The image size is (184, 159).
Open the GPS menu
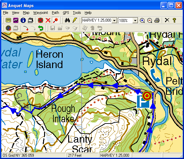[66, 13]
